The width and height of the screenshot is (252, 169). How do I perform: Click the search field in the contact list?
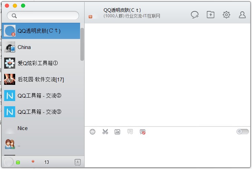coord(43,16)
